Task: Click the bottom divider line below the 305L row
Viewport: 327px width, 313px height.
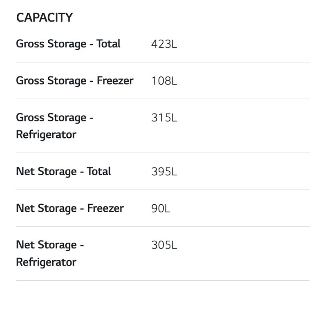Action: tap(163, 280)
